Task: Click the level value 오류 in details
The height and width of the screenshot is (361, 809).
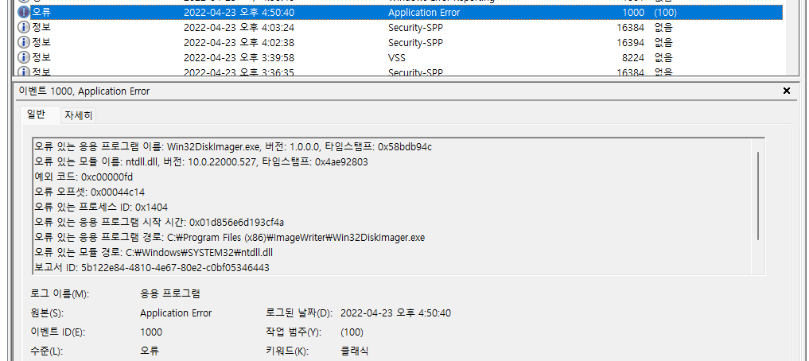Action: (149, 351)
